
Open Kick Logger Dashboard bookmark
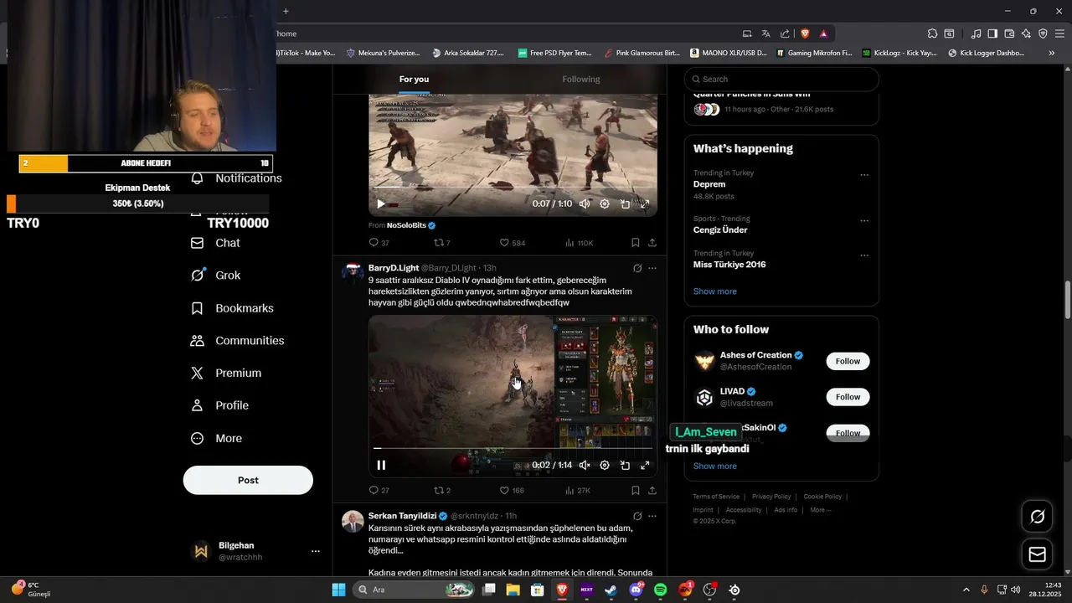point(987,53)
